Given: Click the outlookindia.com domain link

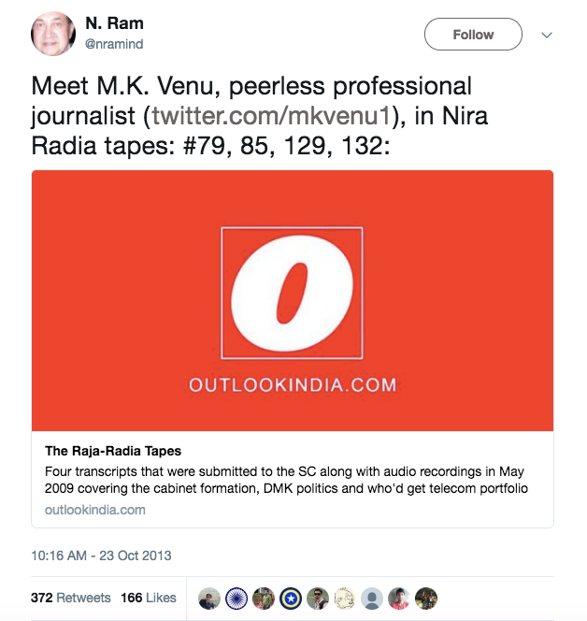Looking at the screenshot, I should tap(95, 510).
